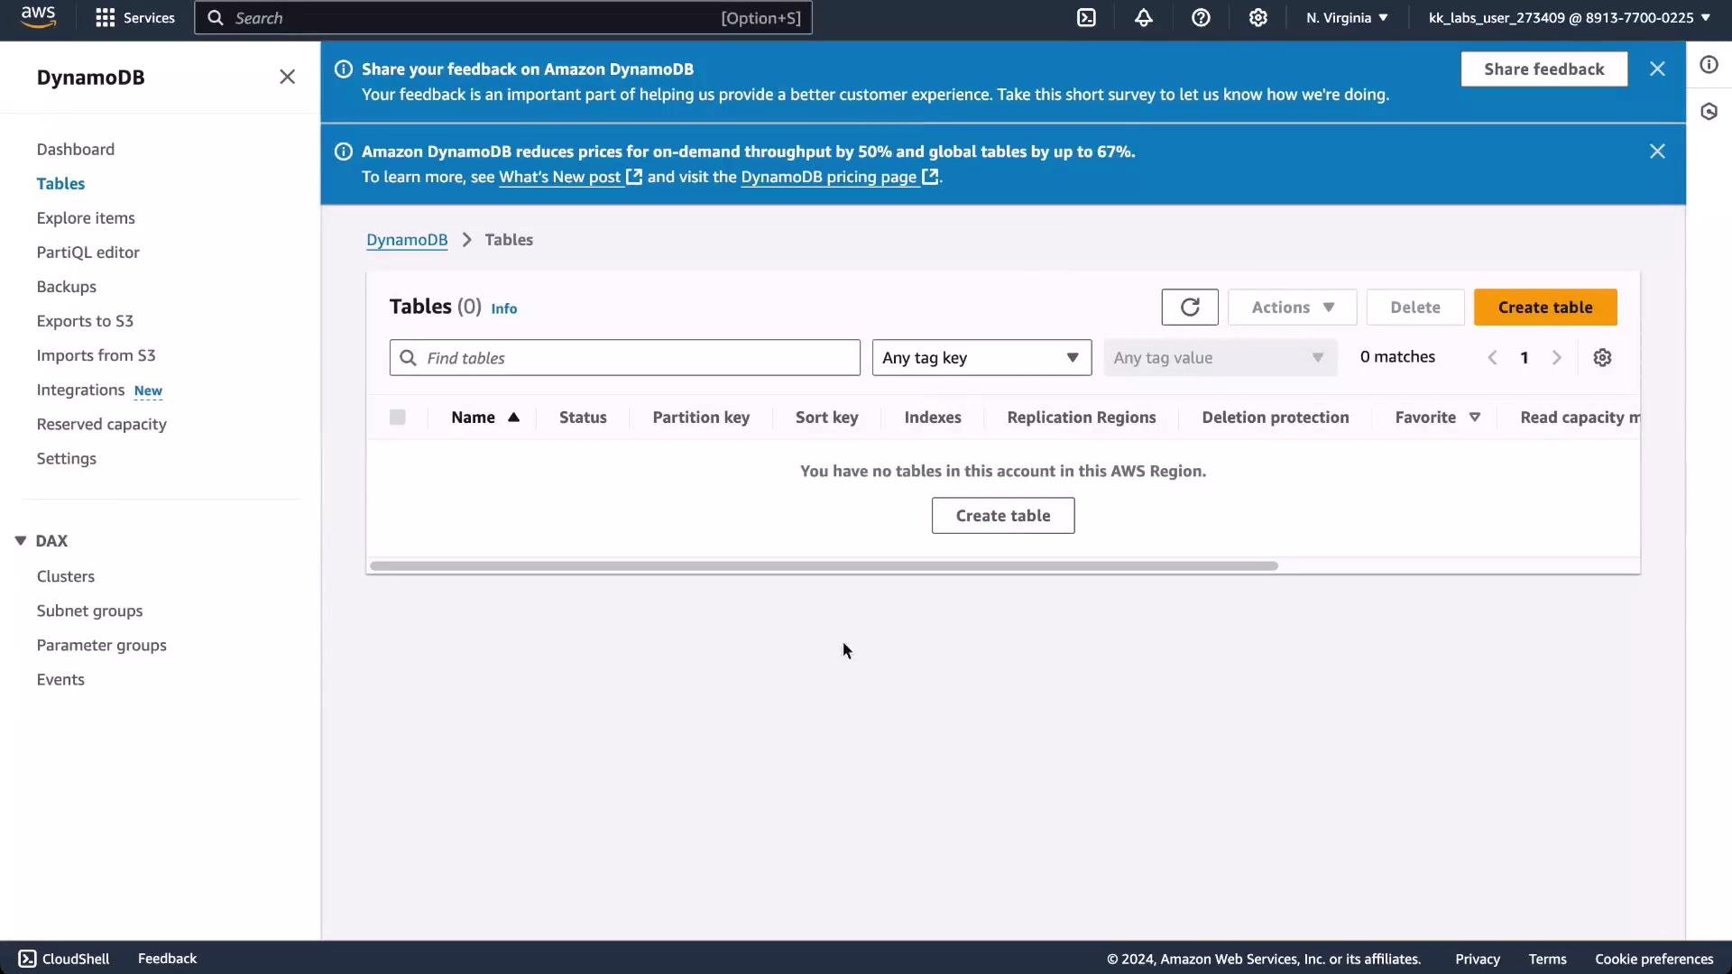Open Parameter groups in sidebar
The image size is (1732, 974).
(x=102, y=645)
